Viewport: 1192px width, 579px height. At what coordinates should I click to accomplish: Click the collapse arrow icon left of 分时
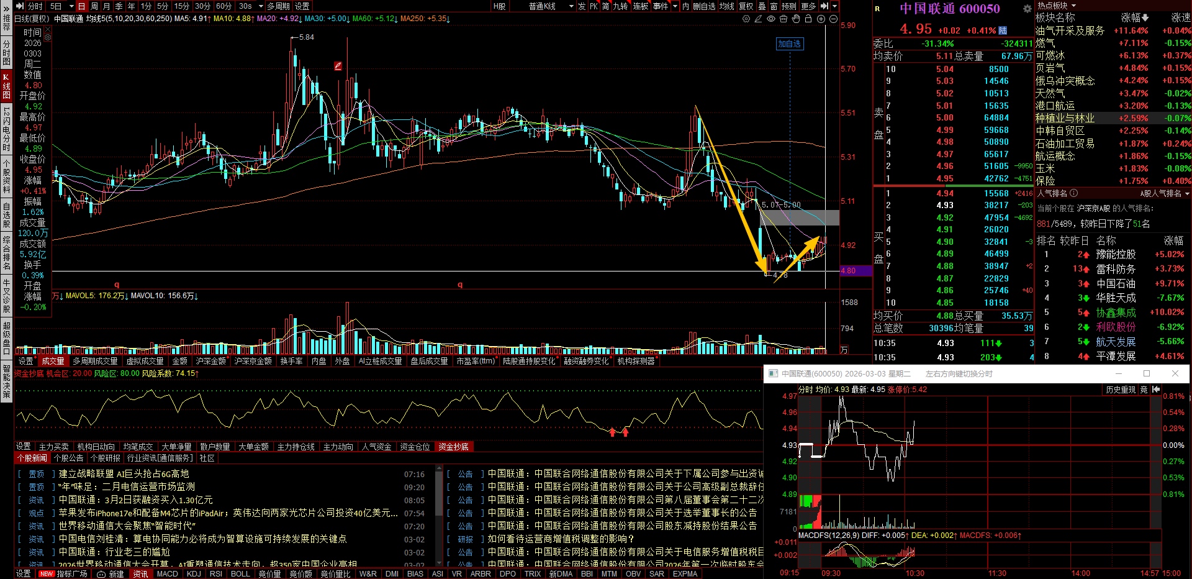(x=20, y=6)
